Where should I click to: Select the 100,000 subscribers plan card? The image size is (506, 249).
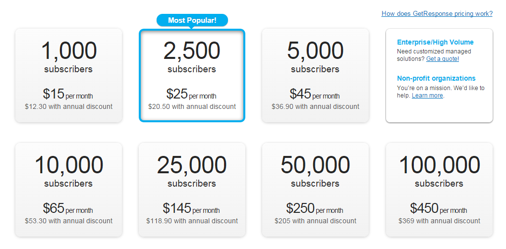[x=439, y=190]
